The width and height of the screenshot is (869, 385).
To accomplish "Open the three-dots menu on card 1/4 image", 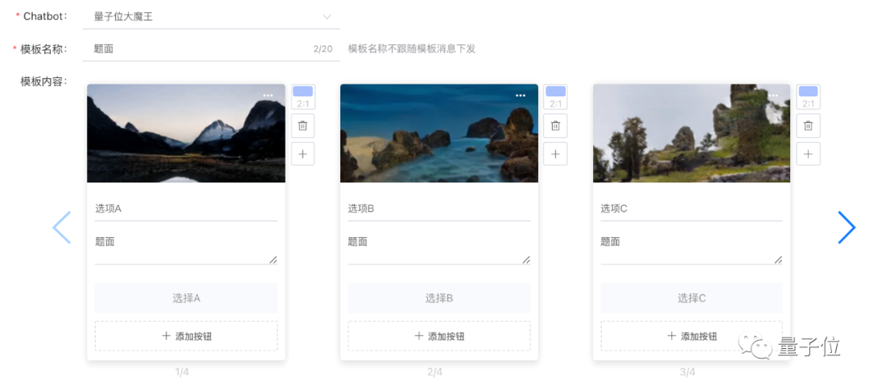I will (268, 96).
